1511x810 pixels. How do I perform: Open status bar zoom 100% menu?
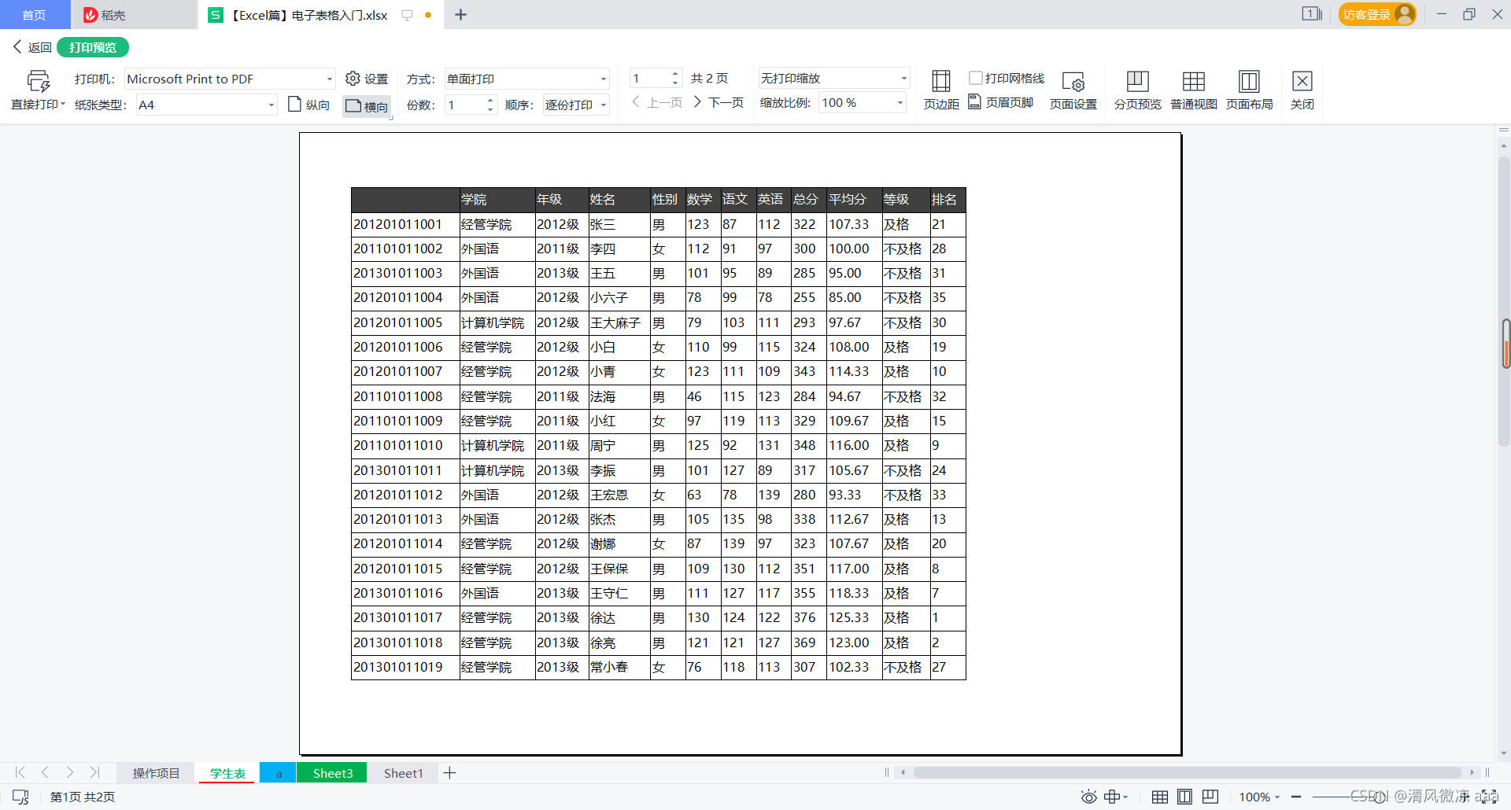tap(1259, 797)
